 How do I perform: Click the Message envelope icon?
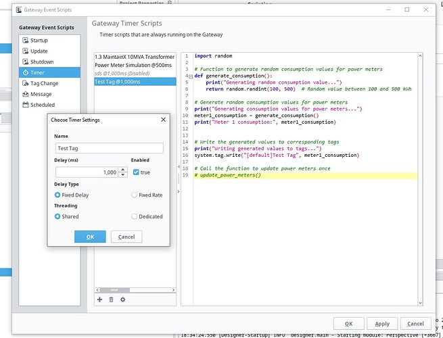click(x=26, y=94)
